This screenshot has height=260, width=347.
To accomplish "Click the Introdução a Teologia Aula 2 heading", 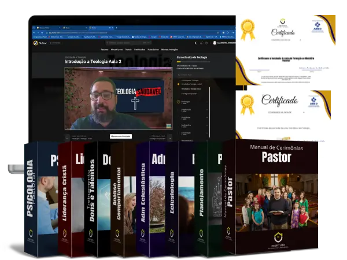I will (x=93, y=62).
